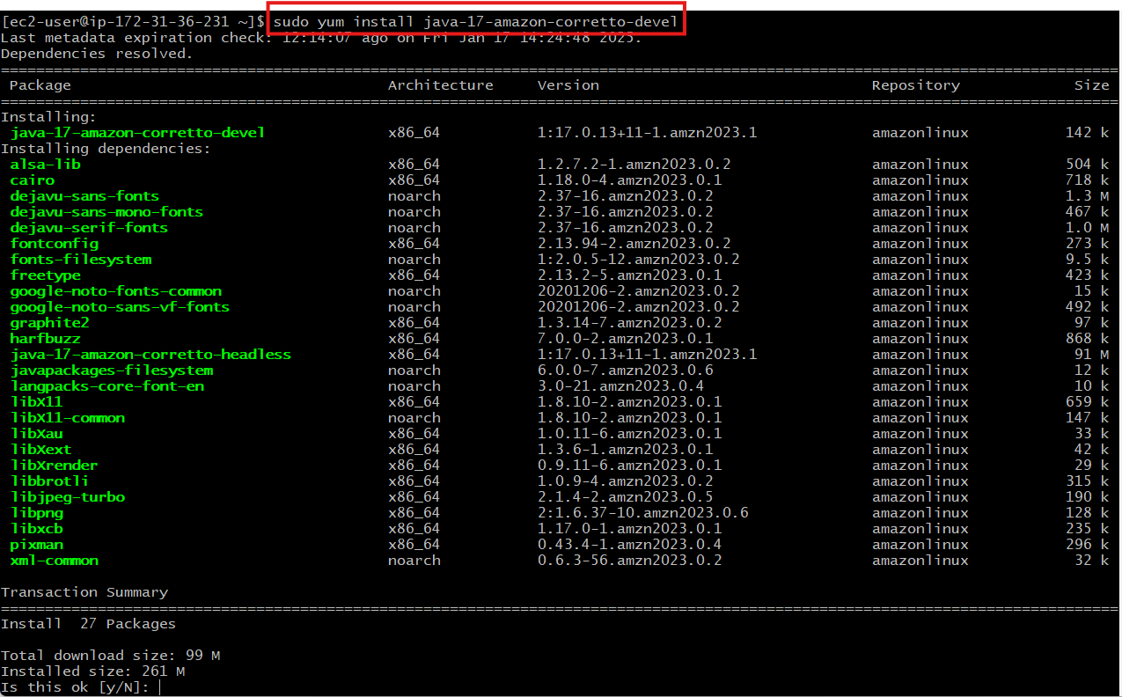Select the 'libX11' package name
This screenshot has height=697, width=1122.
pyautogui.click(x=36, y=402)
